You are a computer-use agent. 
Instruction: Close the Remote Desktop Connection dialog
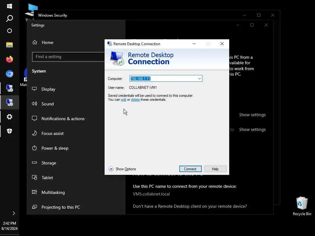[222, 44]
